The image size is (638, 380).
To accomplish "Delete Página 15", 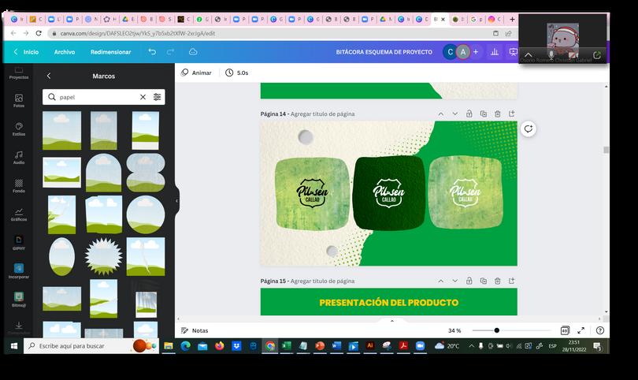I will click(x=498, y=281).
